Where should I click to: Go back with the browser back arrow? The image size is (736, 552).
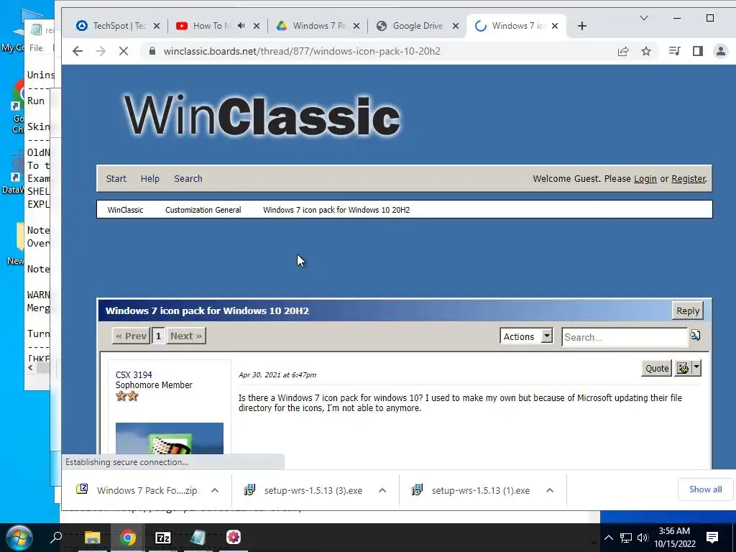(78, 51)
